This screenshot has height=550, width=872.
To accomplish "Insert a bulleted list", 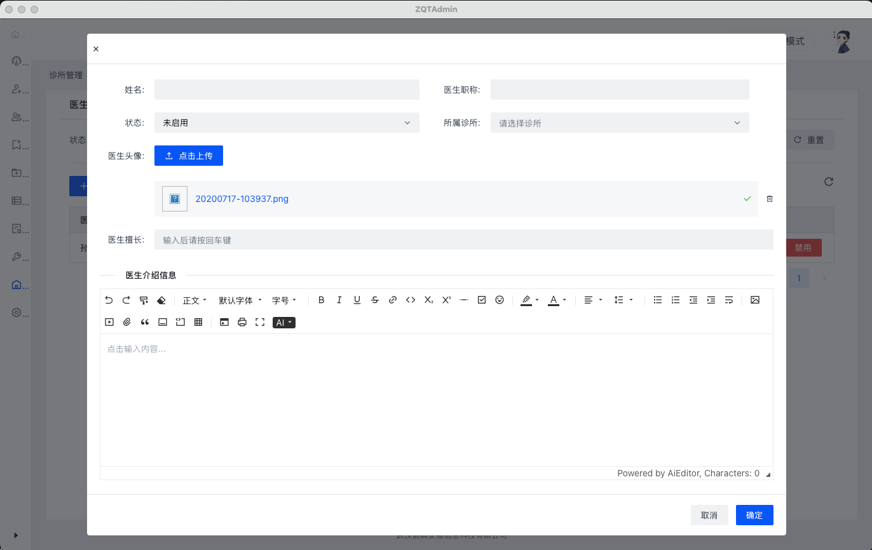I will click(658, 300).
